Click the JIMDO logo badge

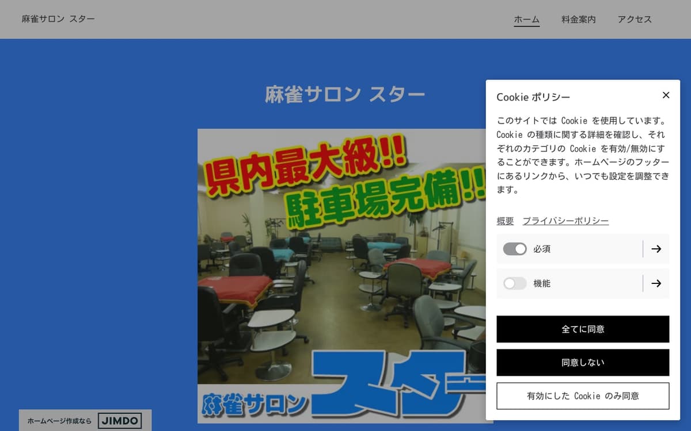click(119, 421)
